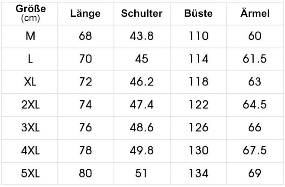Click the 2XL size row label
285x187 pixels.
[30, 105]
